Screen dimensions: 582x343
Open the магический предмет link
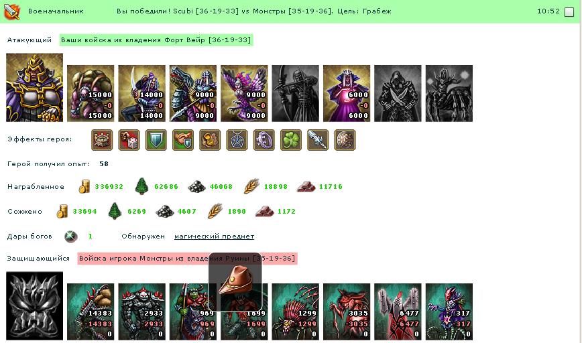[214, 236]
